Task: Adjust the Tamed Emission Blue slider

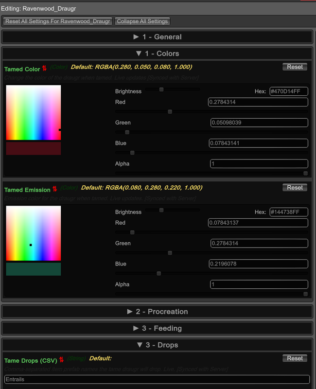Action: pos(211,273)
